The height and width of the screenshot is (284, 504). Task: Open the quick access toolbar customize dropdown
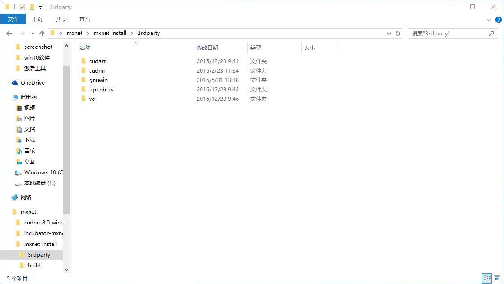pyautogui.click(x=40, y=7)
